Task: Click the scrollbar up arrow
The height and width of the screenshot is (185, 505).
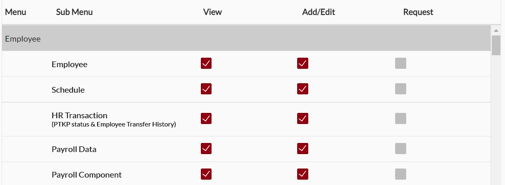Action: tap(496, 30)
